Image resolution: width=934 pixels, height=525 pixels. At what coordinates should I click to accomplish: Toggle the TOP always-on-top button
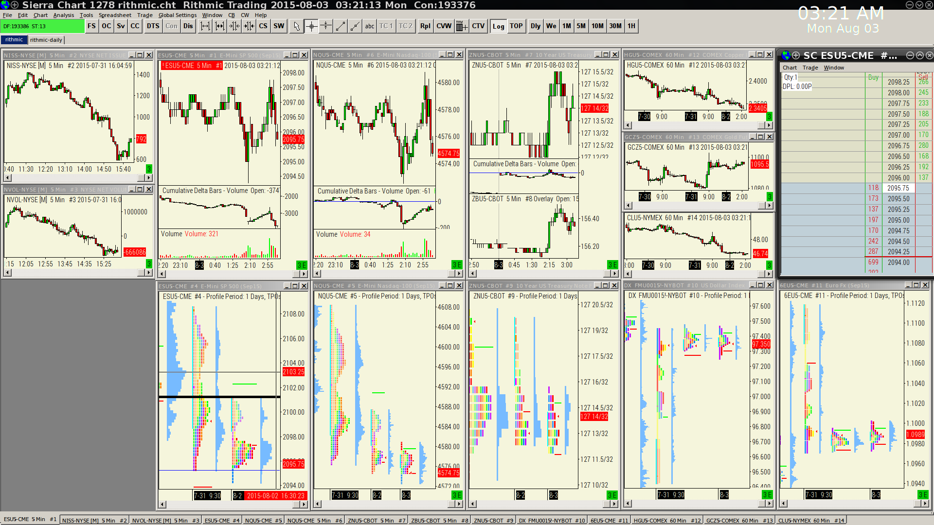click(516, 26)
